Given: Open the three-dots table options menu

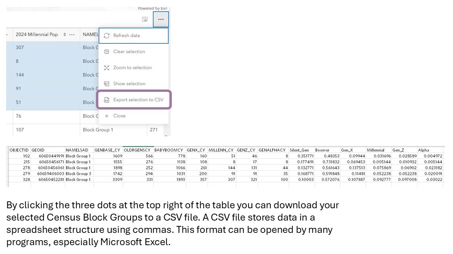Looking at the screenshot, I should pyautogui.click(x=161, y=19).
